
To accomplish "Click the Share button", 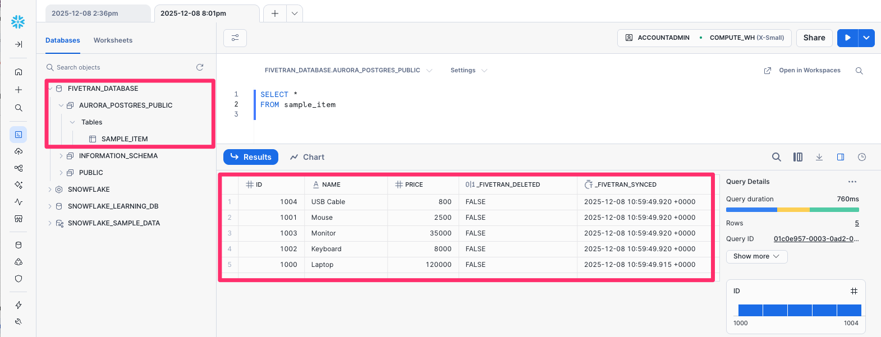I will click(x=814, y=38).
